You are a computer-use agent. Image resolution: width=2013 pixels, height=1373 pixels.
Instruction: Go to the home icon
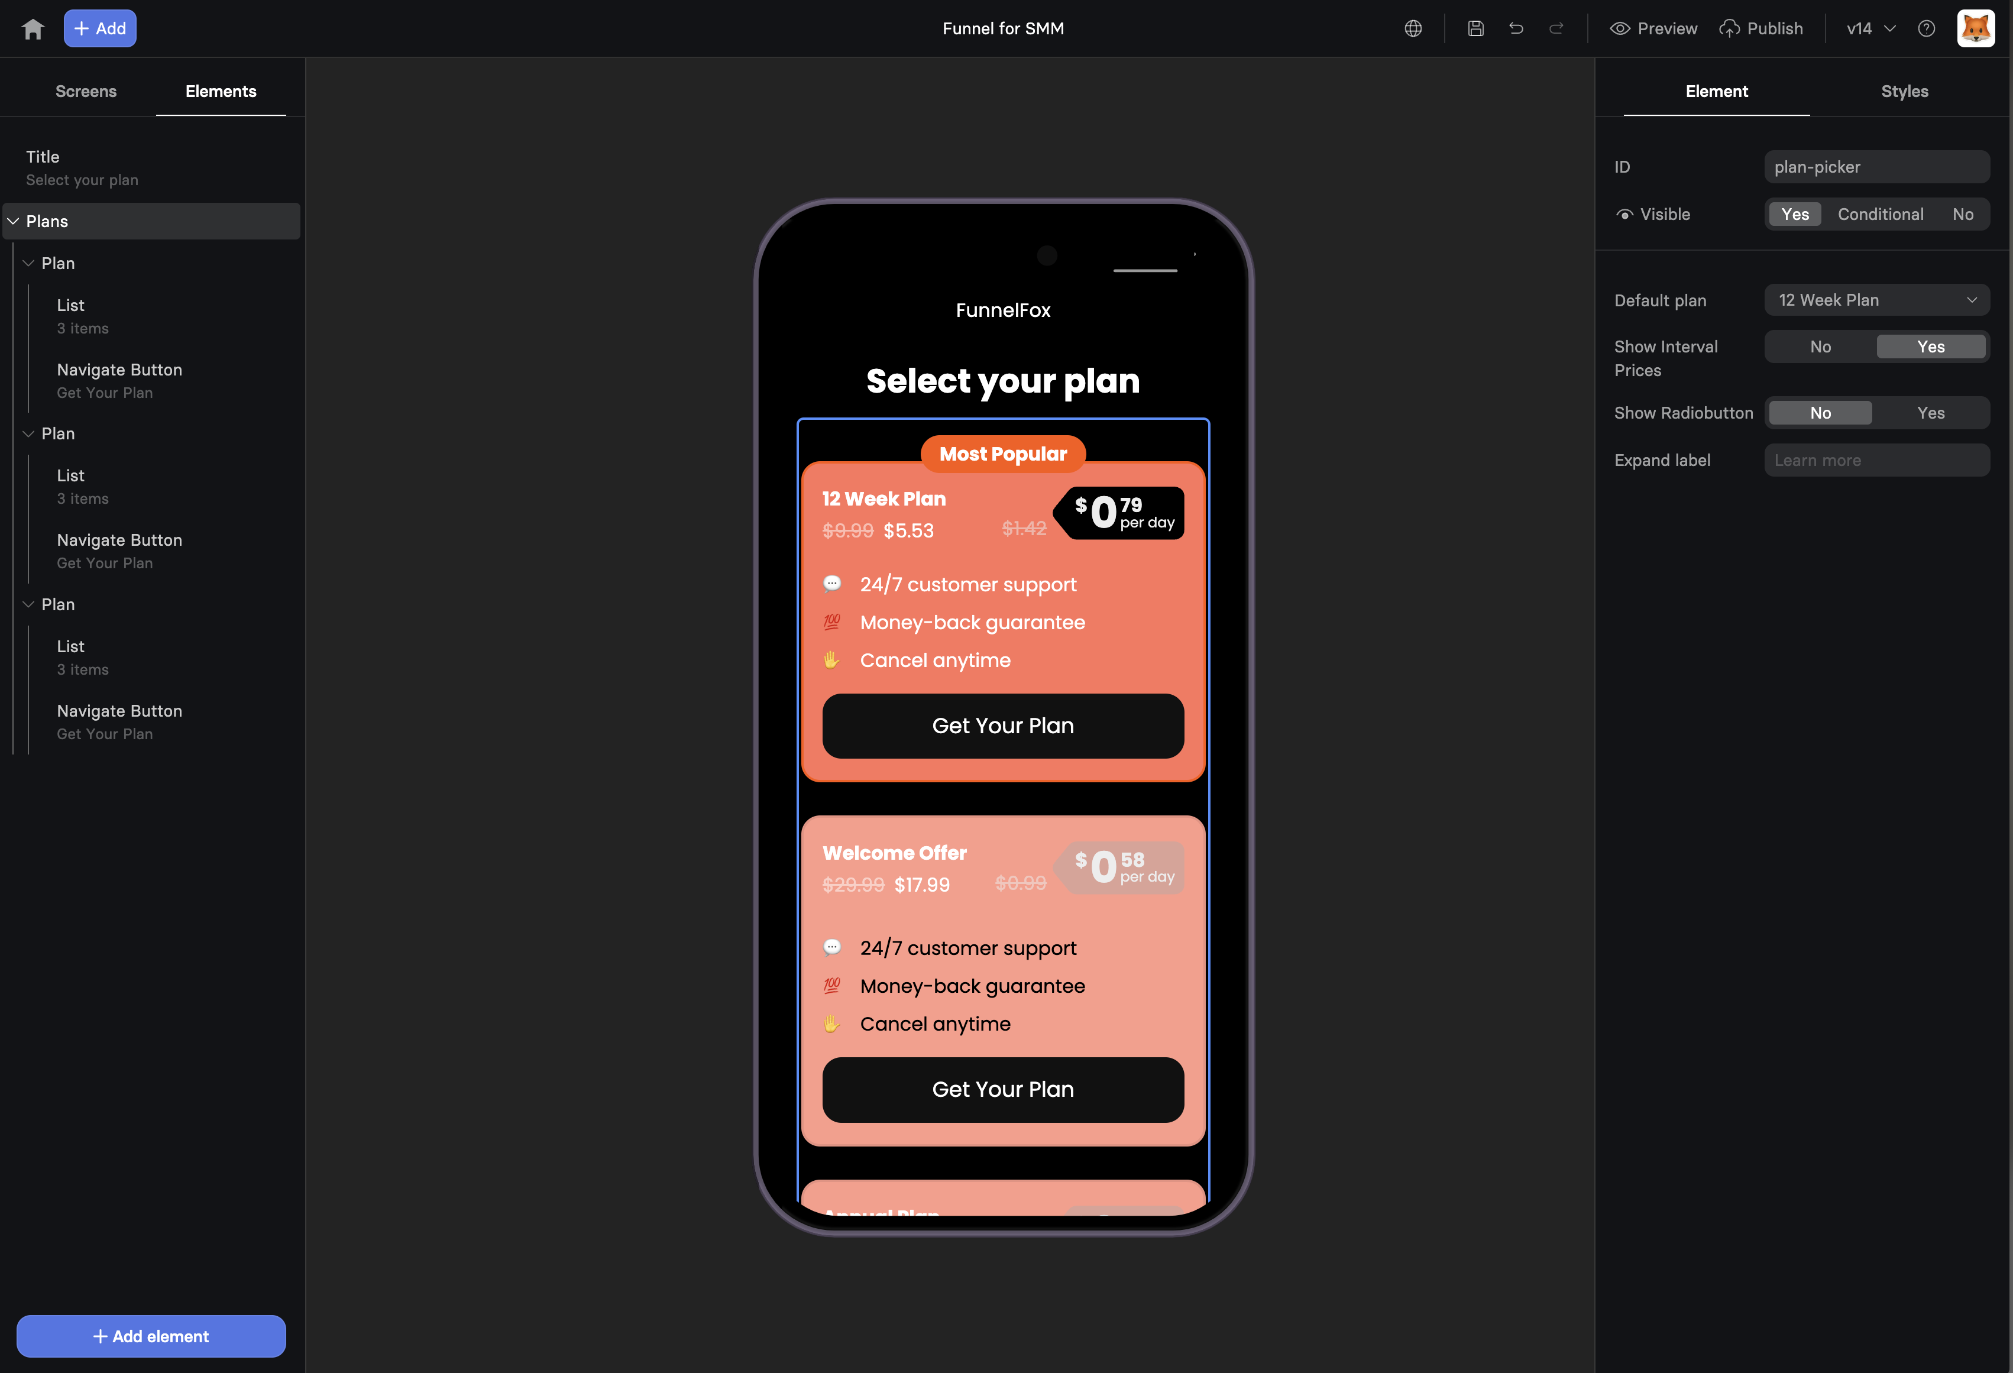click(33, 28)
